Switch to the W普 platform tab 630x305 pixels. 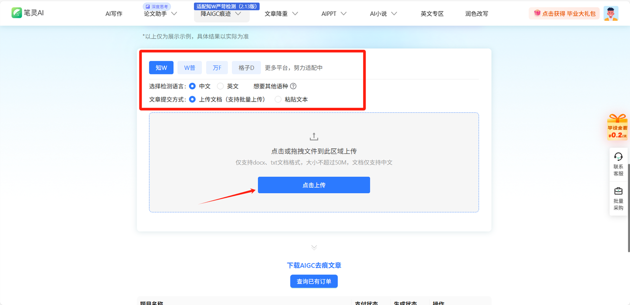[x=190, y=68]
